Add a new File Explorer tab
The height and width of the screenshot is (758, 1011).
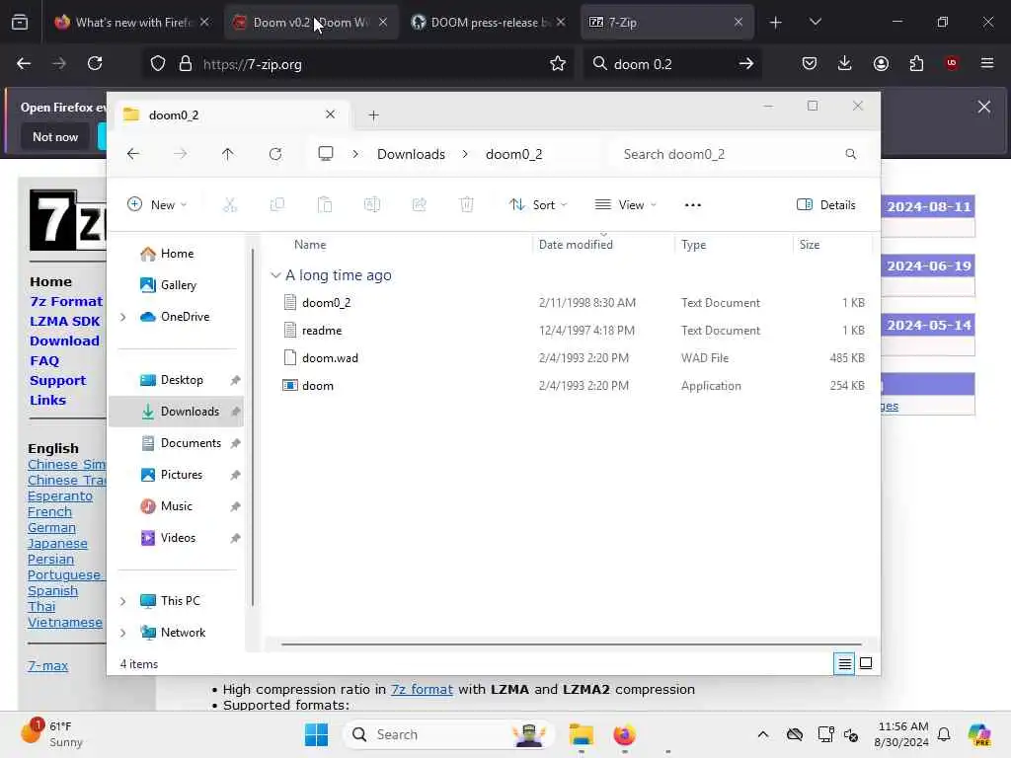pos(373,115)
